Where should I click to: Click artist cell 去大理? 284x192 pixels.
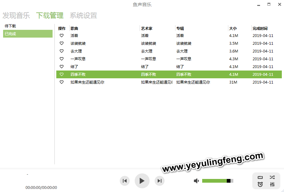point(147,51)
